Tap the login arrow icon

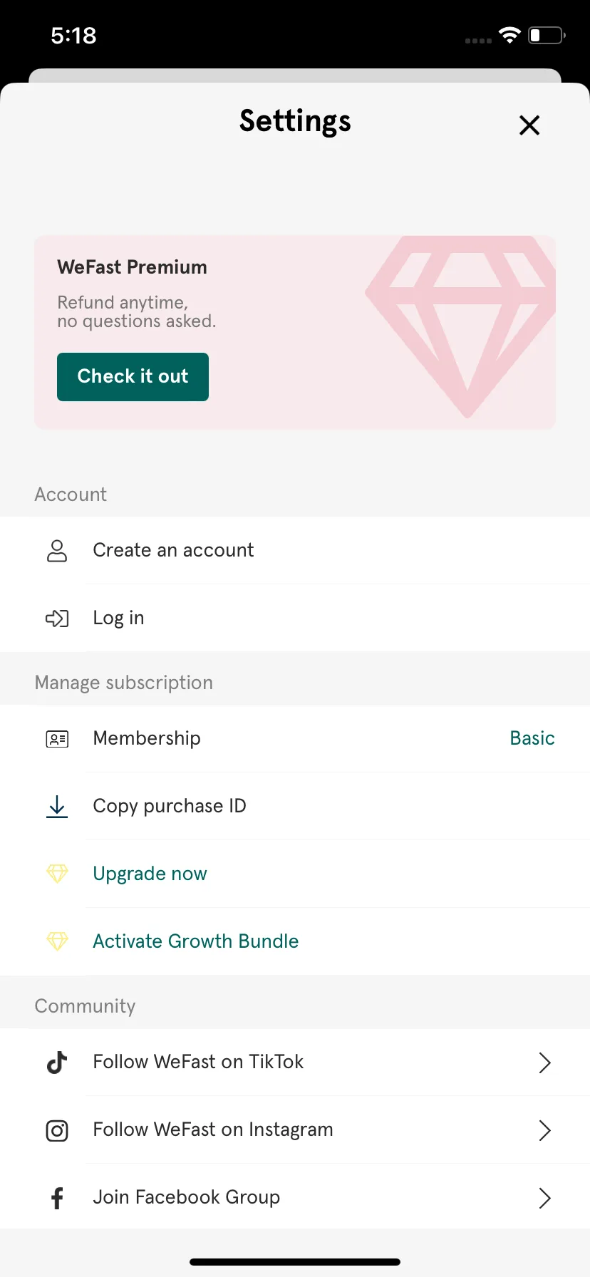(57, 618)
